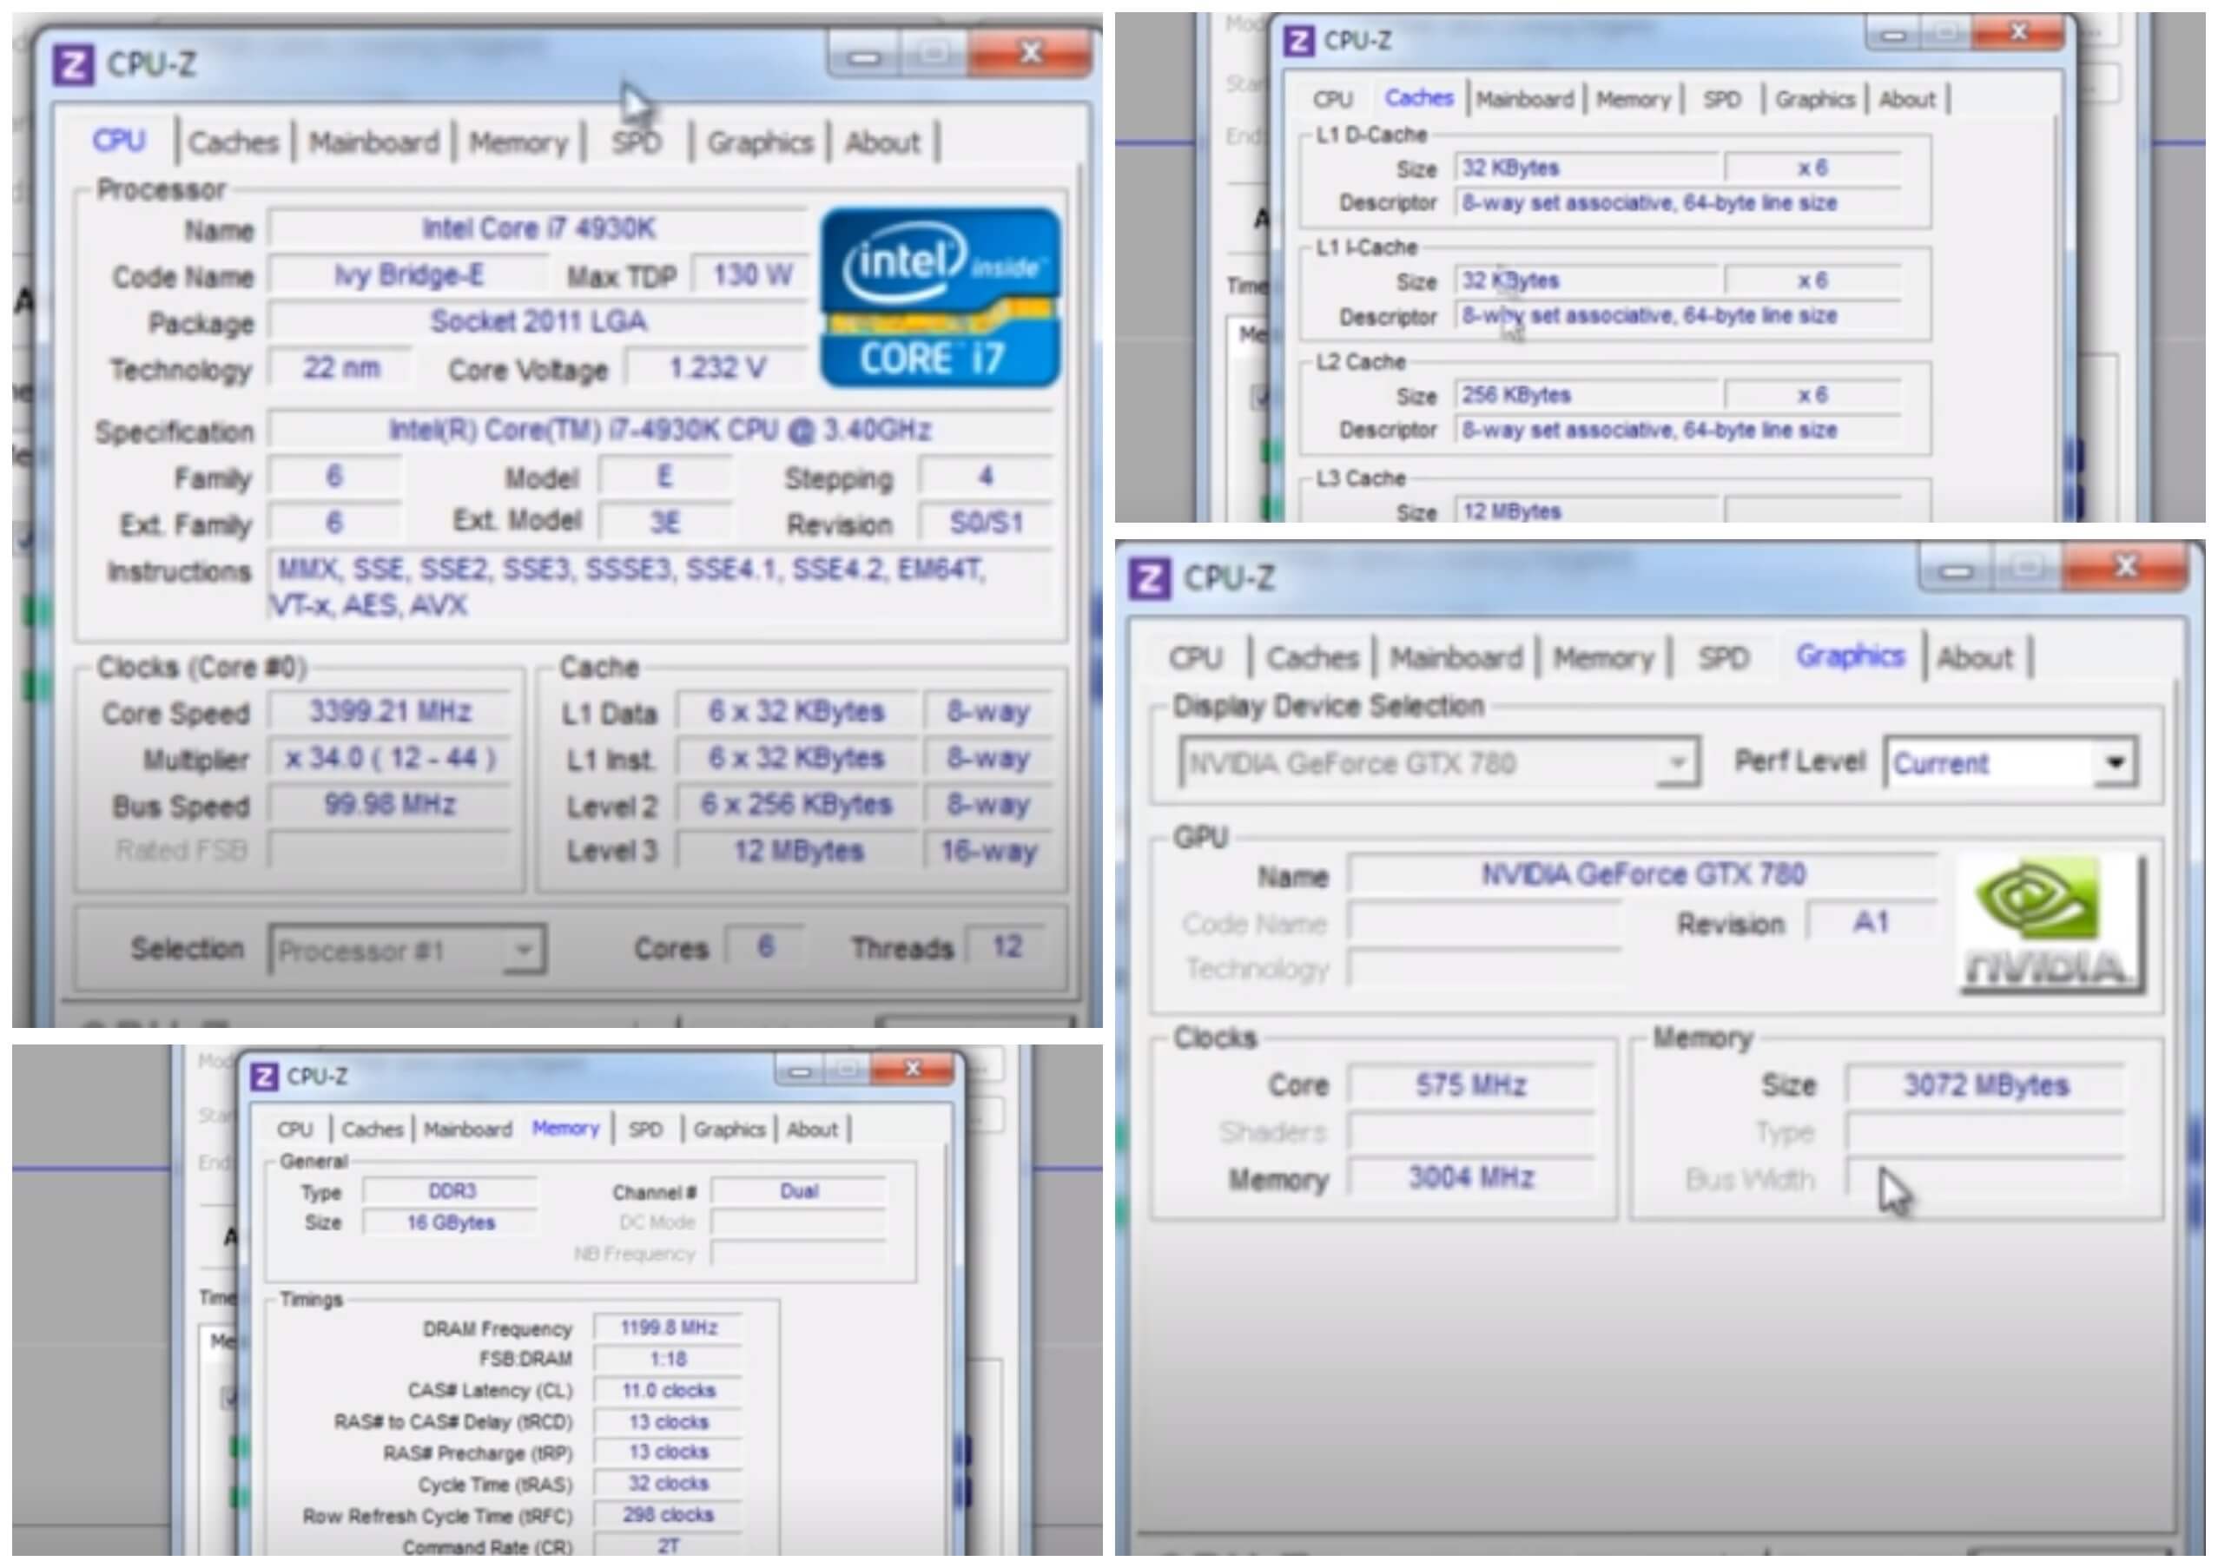Click the Level 3 cache value '12 MBytes' in processor-info window
2218x1568 pixels.
coord(798,852)
